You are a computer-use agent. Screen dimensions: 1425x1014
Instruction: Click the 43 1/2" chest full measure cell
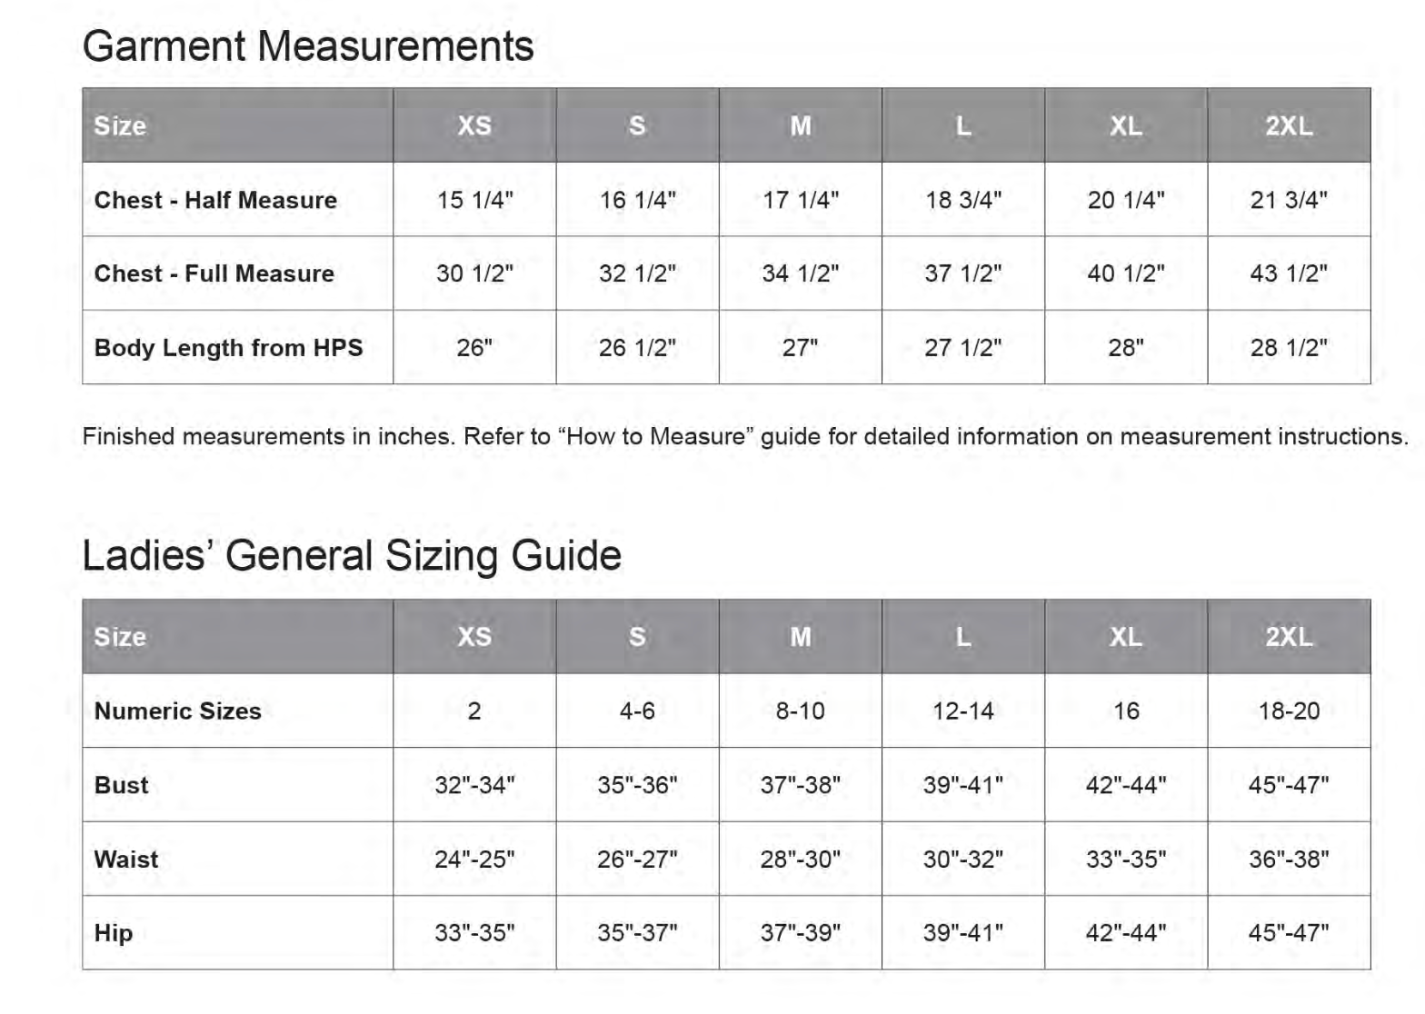tap(1289, 273)
